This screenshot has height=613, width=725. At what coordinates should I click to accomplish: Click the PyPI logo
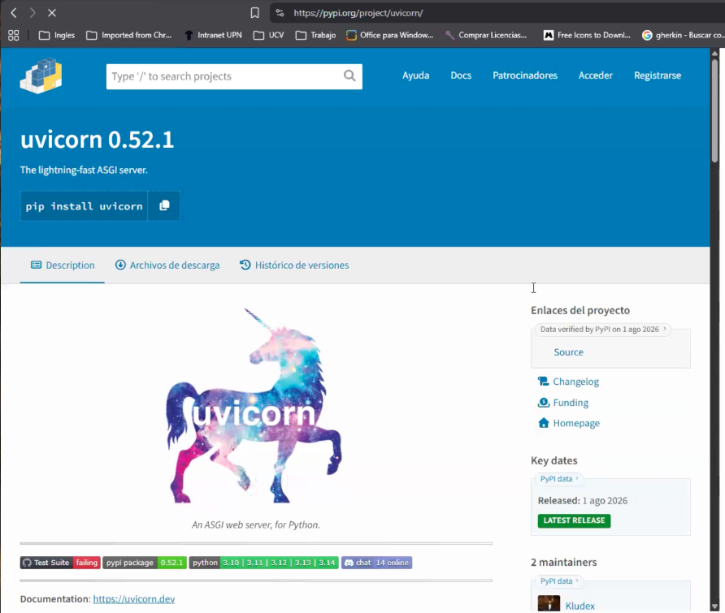[x=41, y=76]
